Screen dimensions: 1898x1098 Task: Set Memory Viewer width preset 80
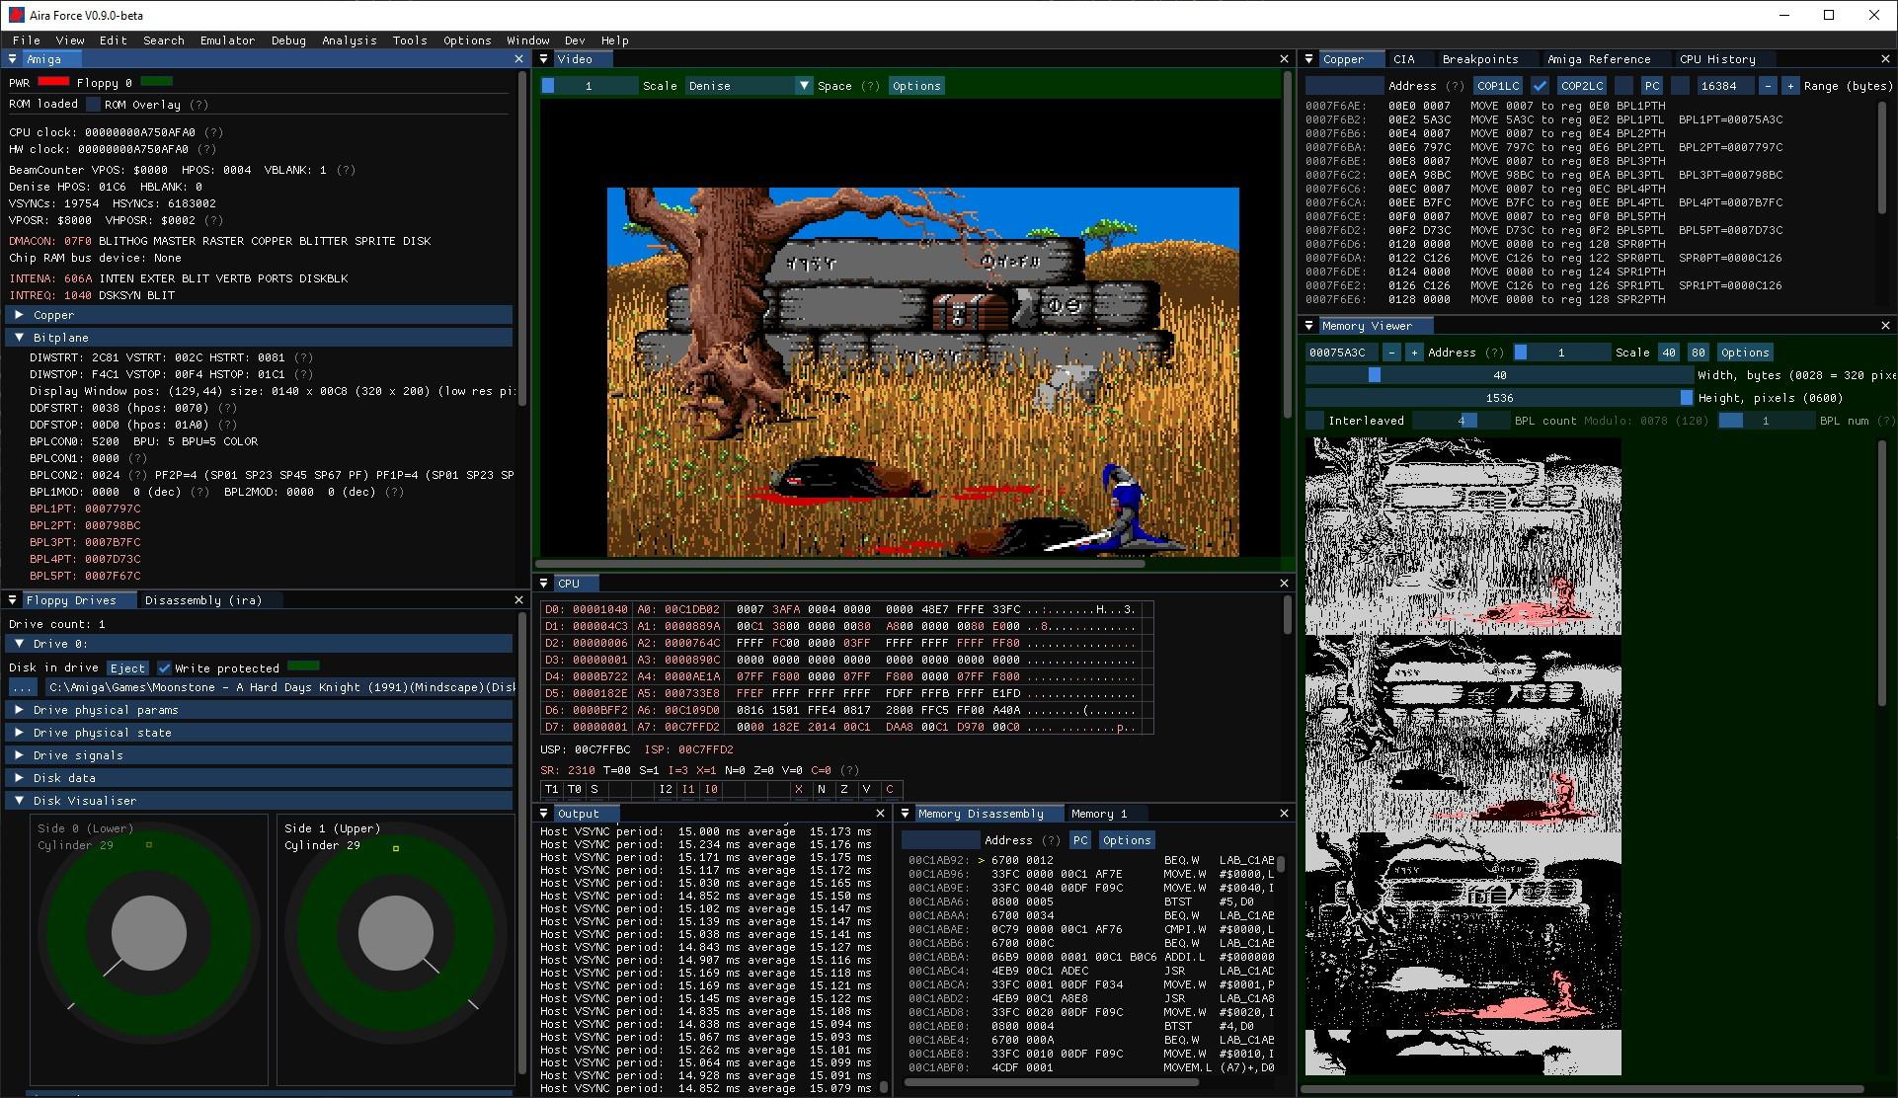click(x=1698, y=353)
